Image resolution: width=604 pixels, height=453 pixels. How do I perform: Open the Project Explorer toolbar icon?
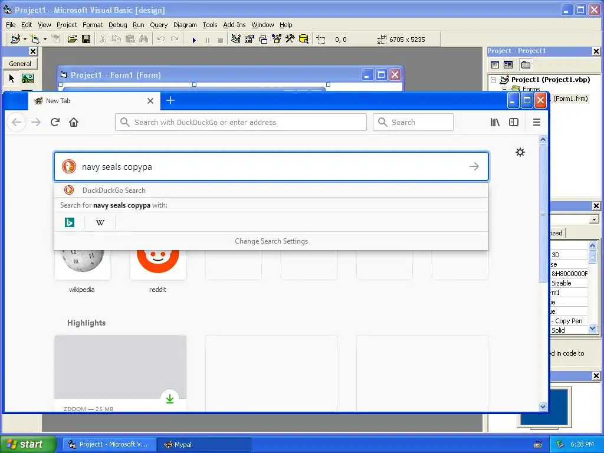click(x=236, y=40)
